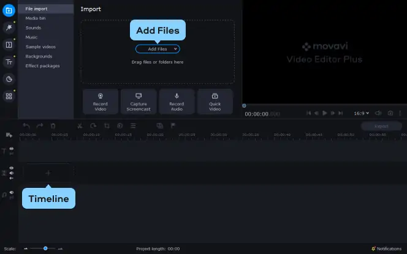This screenshot has width=407, height=254.
Task: Toggle video track visibility eye
Action: click(12, 168)
